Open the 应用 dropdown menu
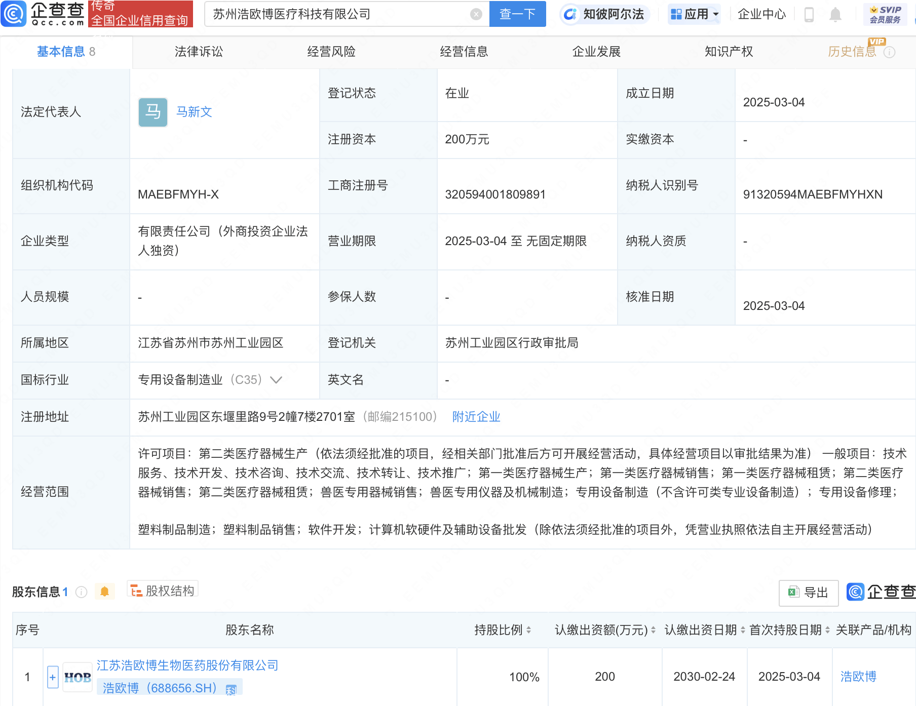This screenshot has height=706, width=916. click(x=695, y=14)
